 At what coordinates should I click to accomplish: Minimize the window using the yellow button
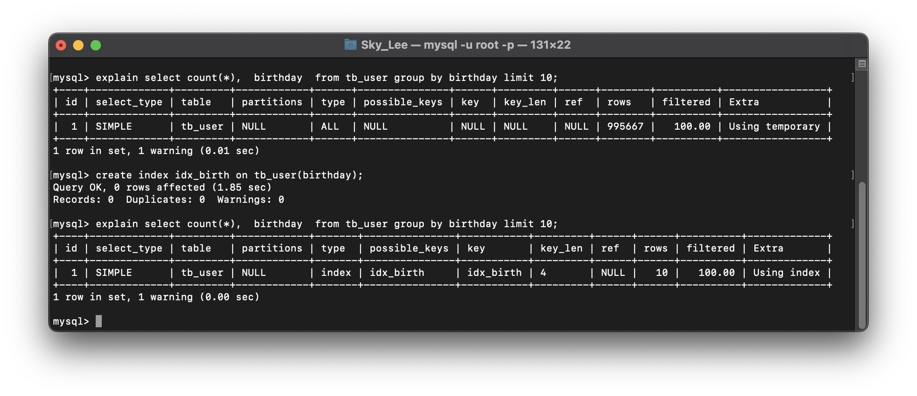[78, 45]
